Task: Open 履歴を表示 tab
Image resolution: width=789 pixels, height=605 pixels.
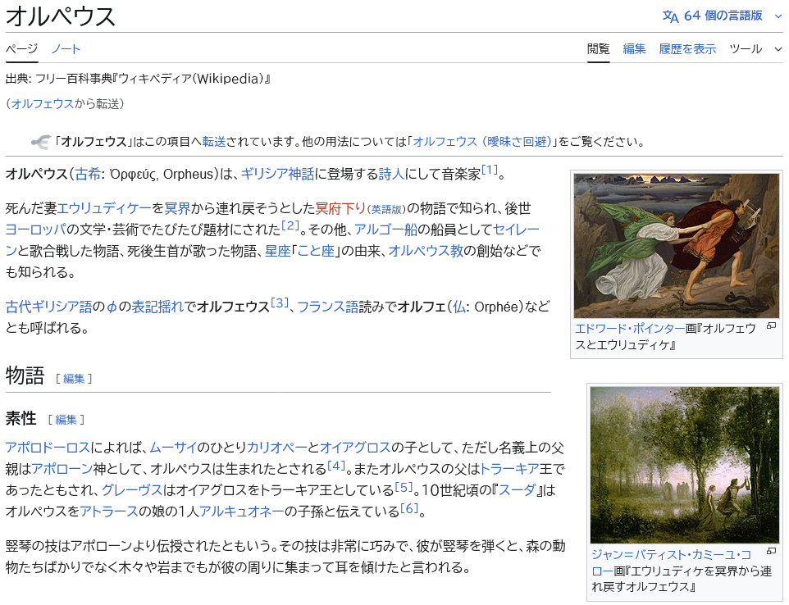Action: coord(687,49)
